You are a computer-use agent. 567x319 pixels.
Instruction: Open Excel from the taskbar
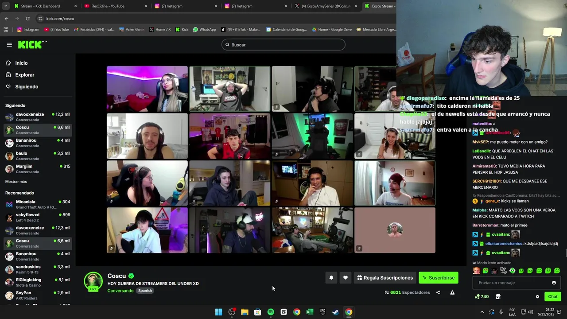[310, 312]
